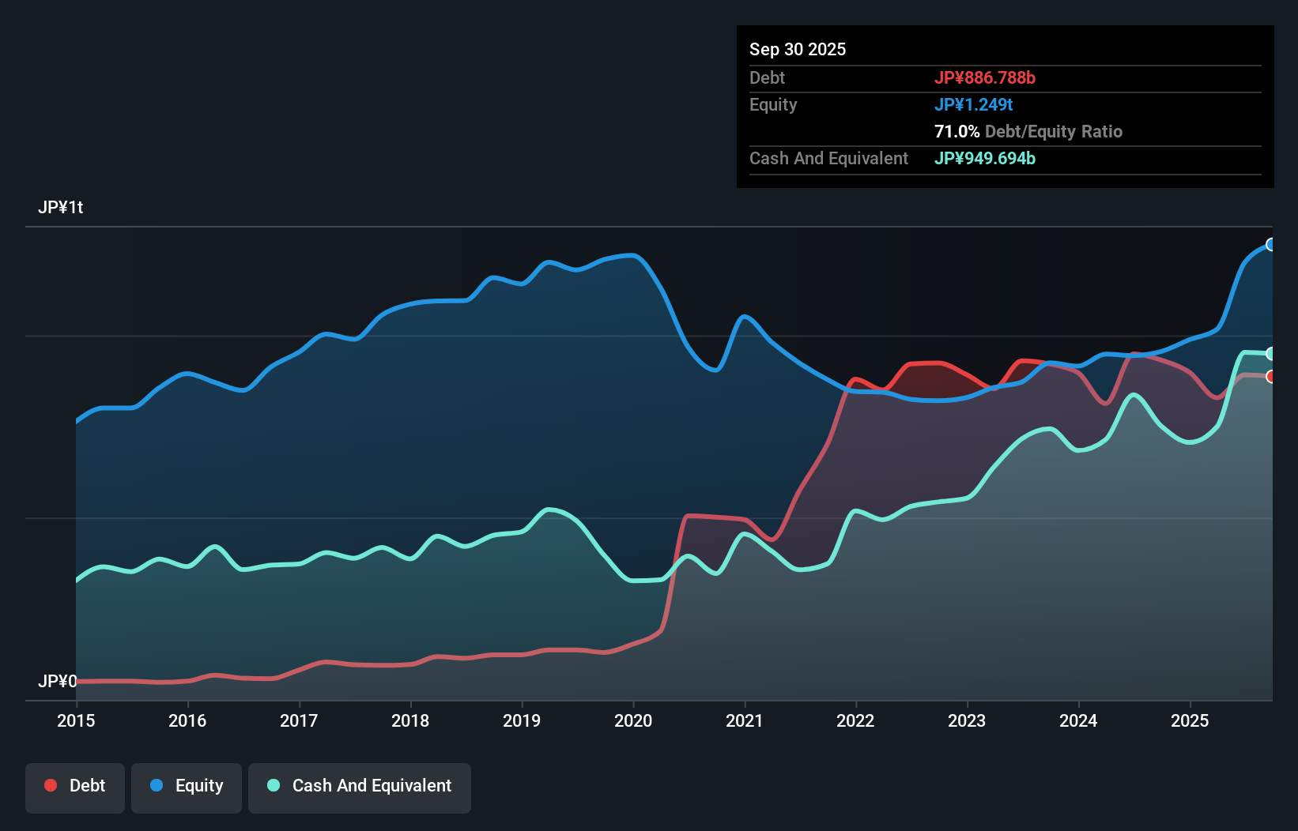Select the Cash endpoint marker on the chart
The image size is (1298, 831).
tap(1270, 353)
